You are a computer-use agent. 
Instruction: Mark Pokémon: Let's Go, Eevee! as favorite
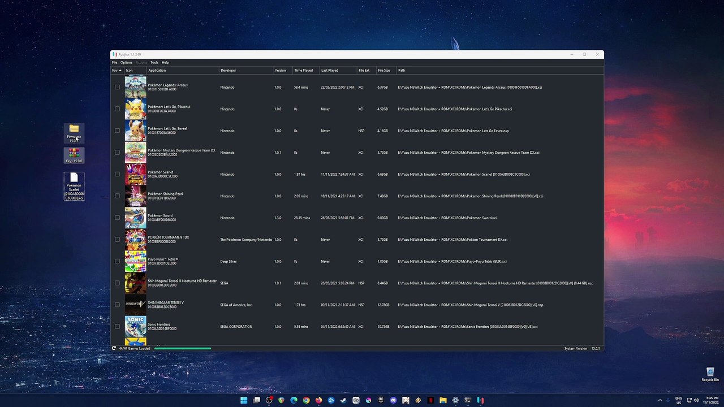pos(117,131)
